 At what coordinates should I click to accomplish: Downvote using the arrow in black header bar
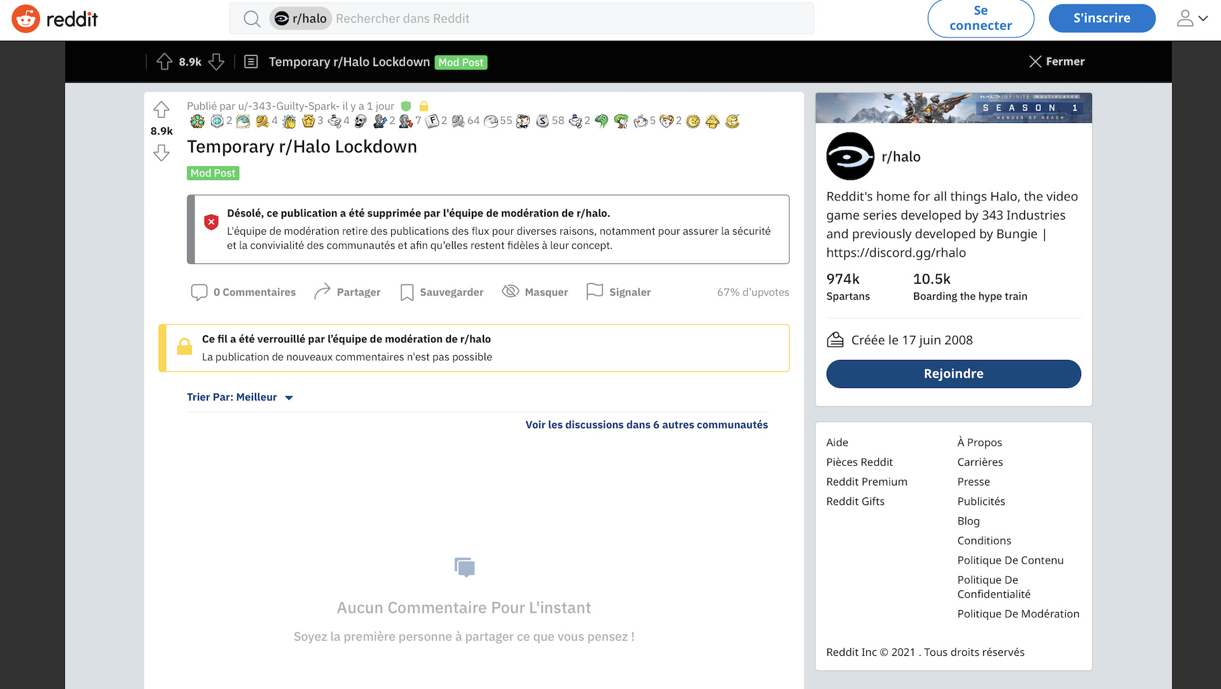(216, 62)
